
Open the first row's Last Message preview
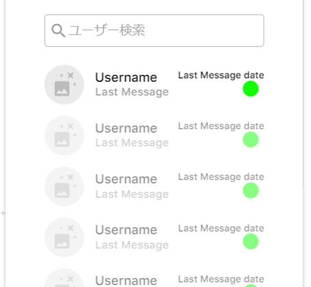tap(132, 92)
